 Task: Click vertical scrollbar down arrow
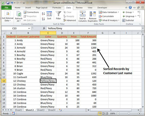click(143, 107)
